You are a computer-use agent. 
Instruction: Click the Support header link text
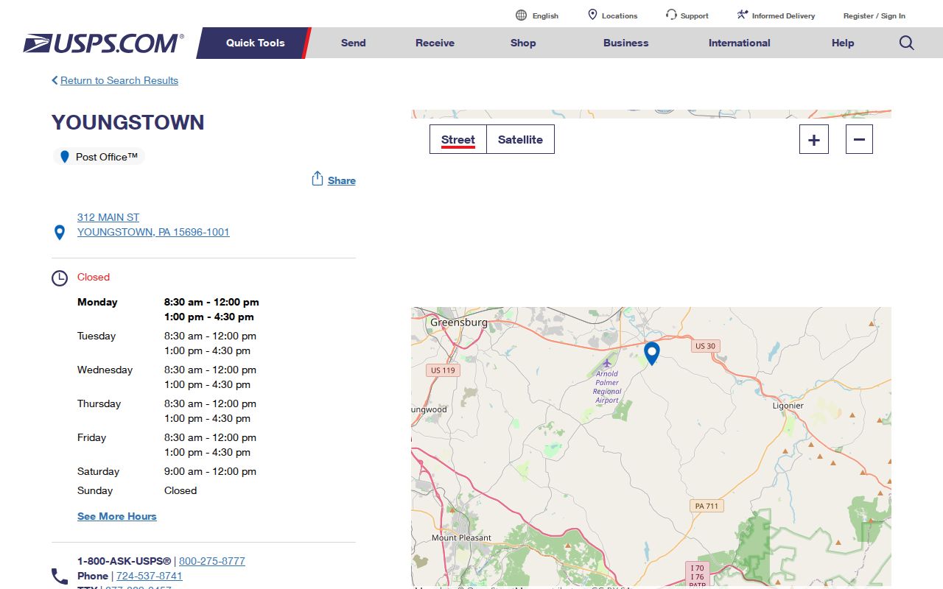tap(695, 15)
